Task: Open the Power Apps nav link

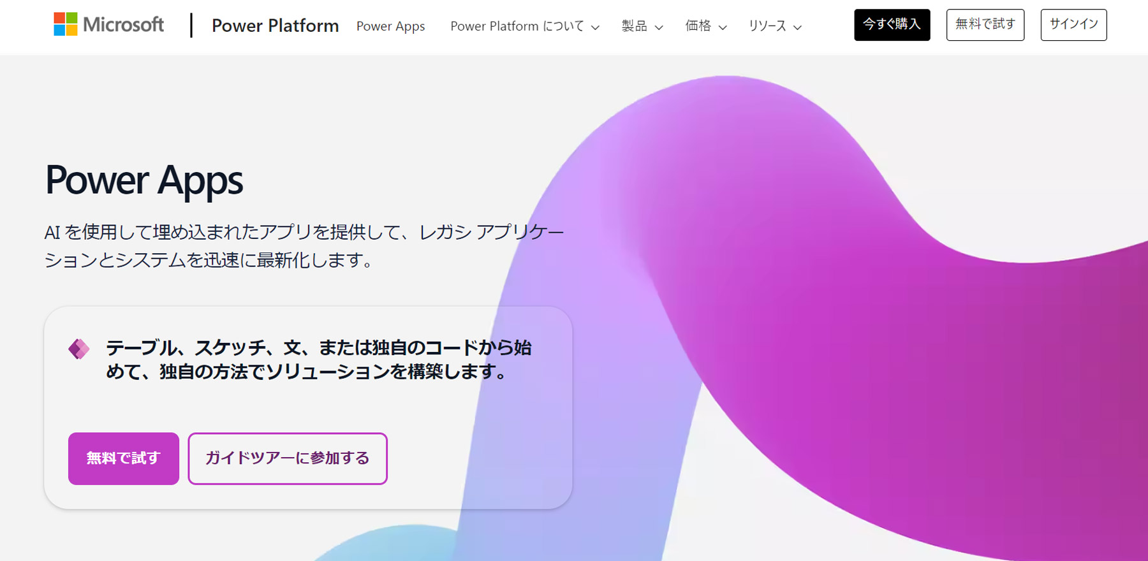Action: [x=390, y=26]
